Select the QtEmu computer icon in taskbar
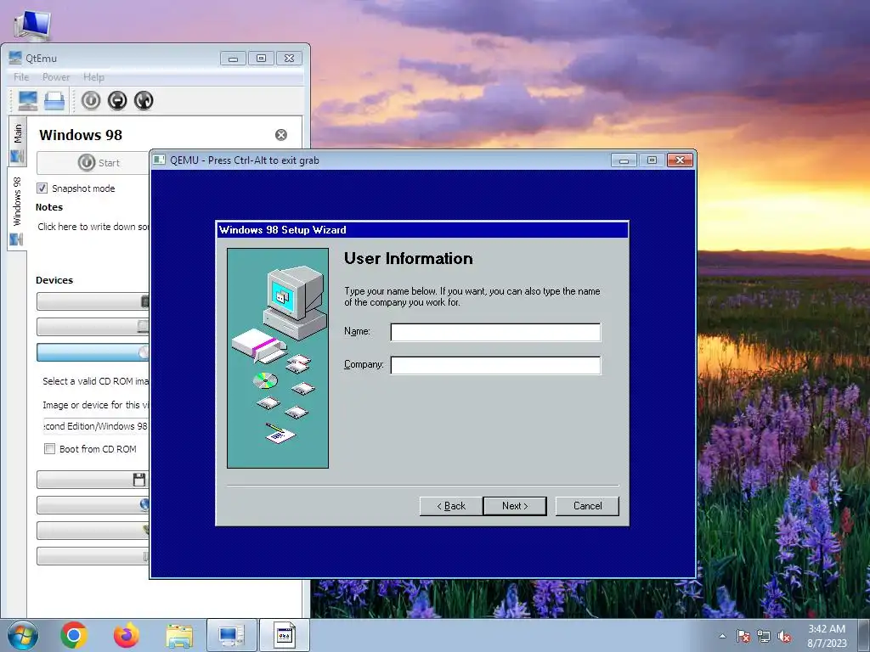This screenshot has width=870, height=652. pos(231,635)
